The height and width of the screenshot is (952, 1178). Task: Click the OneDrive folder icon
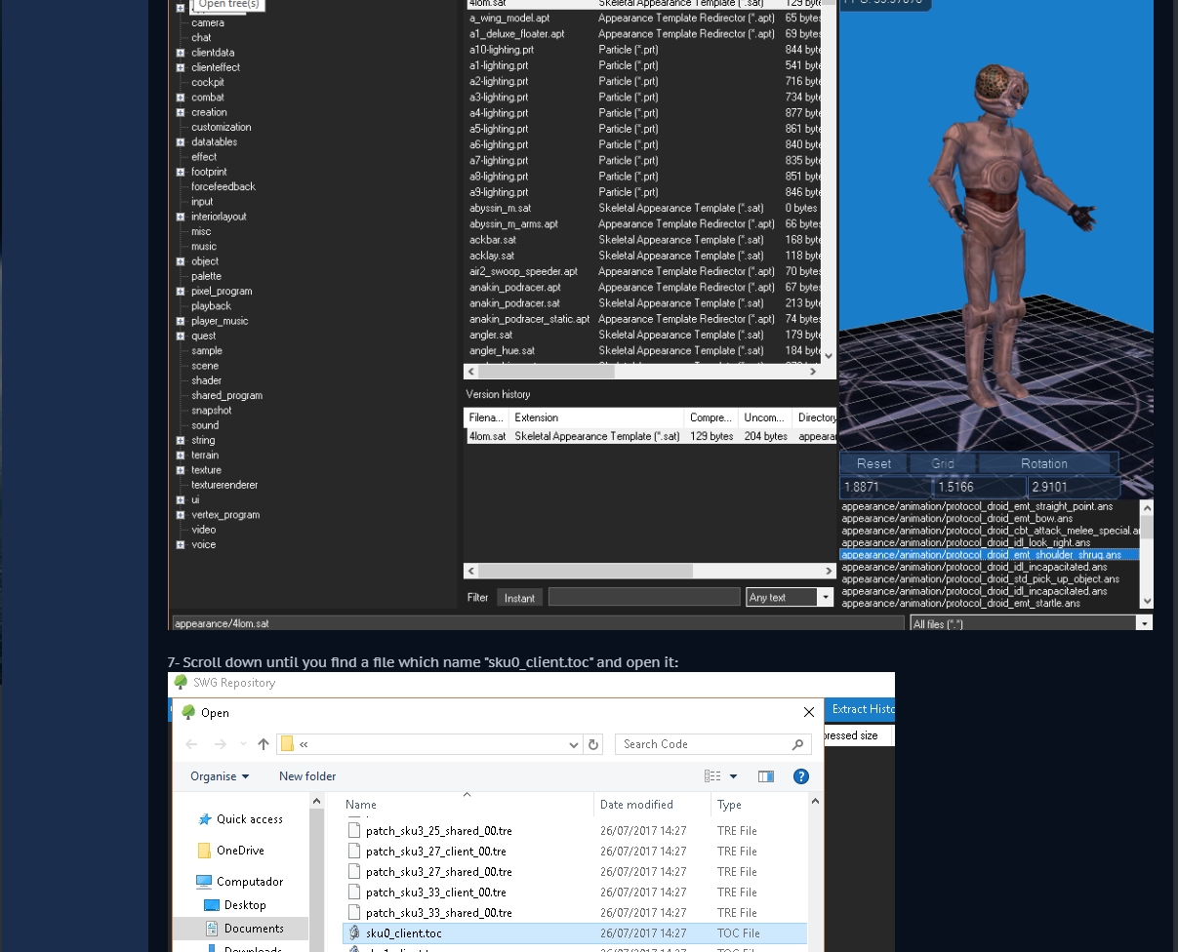[204, 851]
